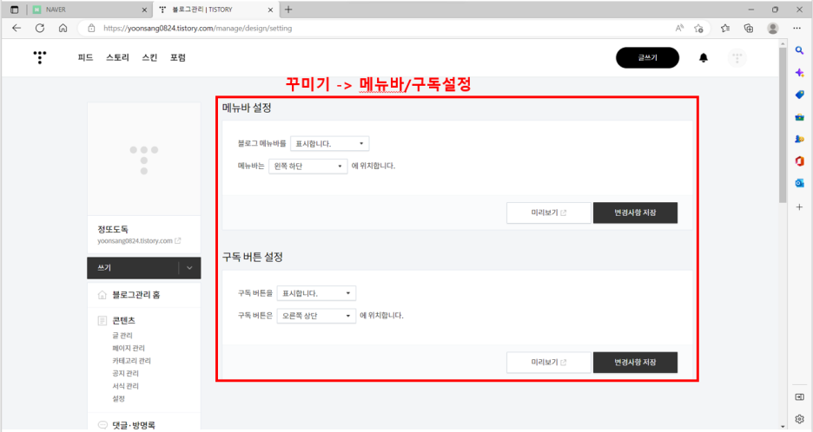Screen dimensions: 813x432
Task: Open yoonsang0824.tistory.com blog link
Action: click(x=135, y=241)
